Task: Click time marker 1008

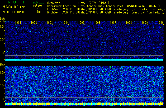Action: pos(129,22)
